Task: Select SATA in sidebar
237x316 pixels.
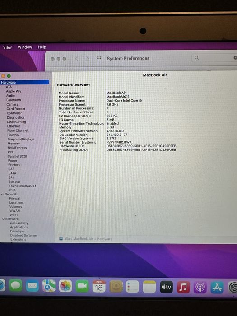Action: 12,173
